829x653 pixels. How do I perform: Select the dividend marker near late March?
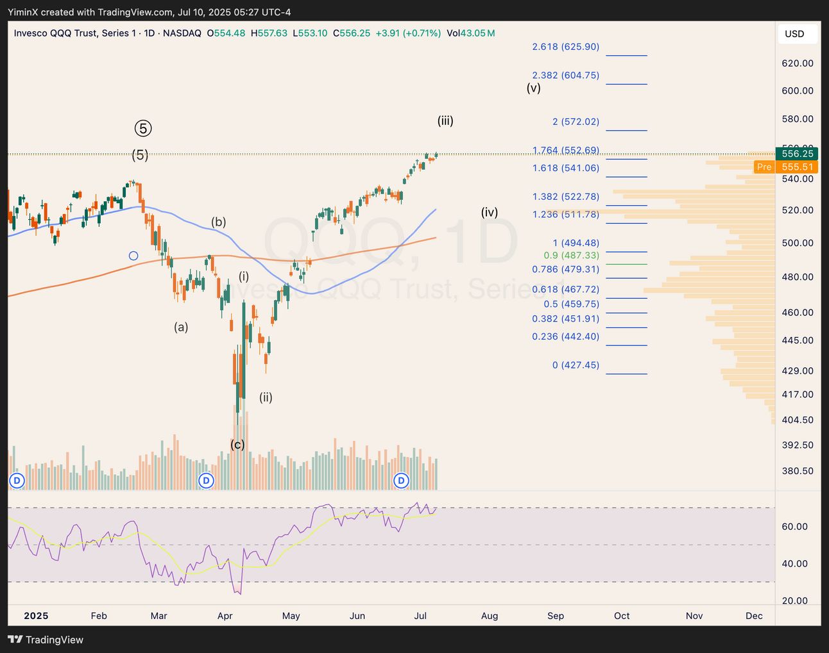206,480
